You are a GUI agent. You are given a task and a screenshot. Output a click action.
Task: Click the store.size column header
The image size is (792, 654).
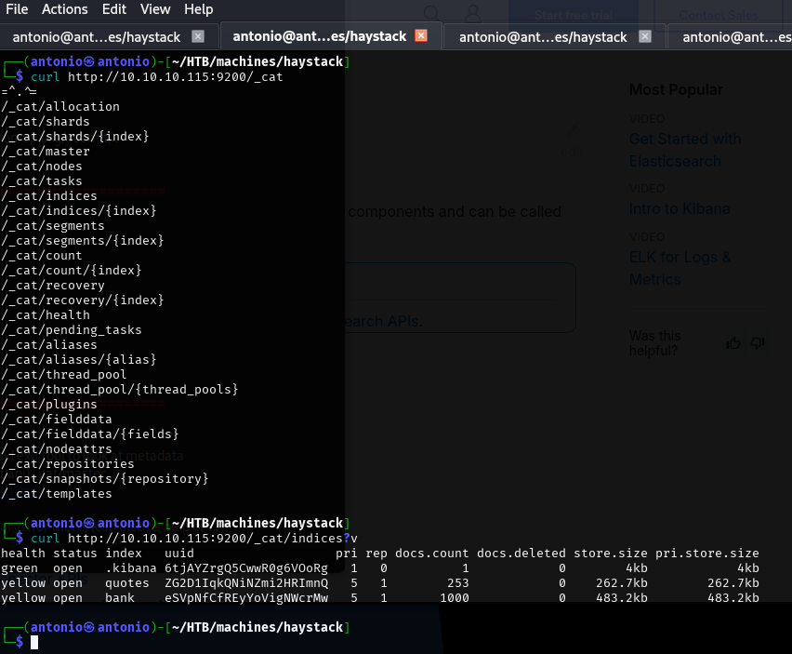(x=610, y=554)
